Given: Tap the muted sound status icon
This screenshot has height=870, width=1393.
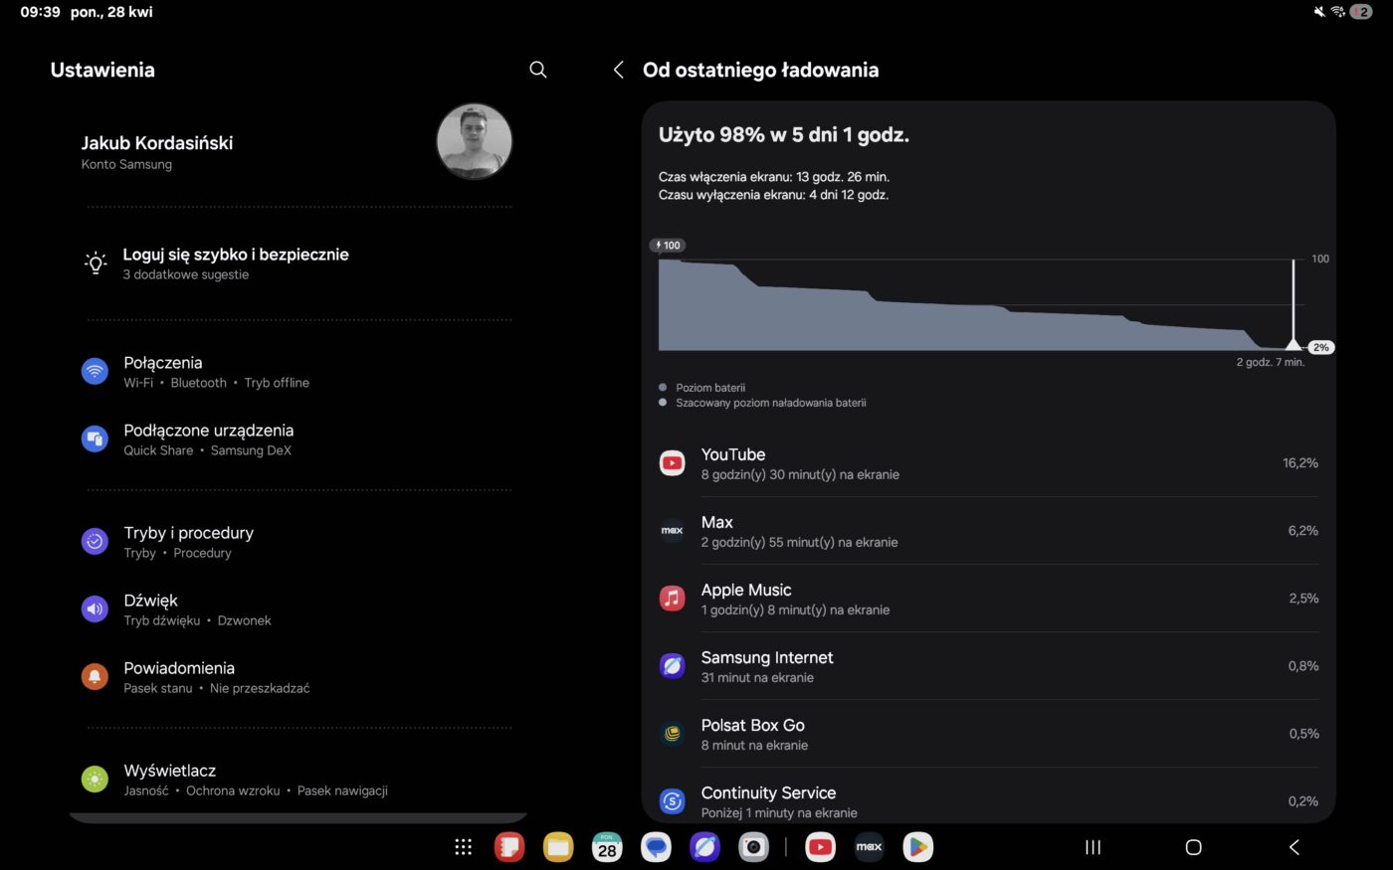Looking at the screenshot, I should pos(1319,12).
